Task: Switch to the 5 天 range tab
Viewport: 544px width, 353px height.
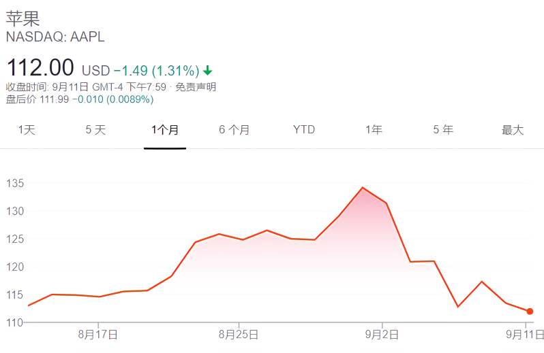Action: 95,130
